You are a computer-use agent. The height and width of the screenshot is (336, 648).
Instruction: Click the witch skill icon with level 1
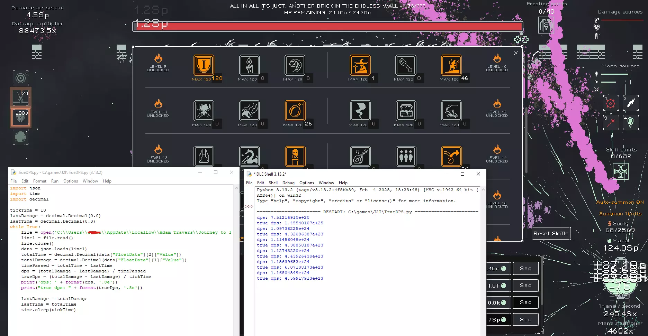point(360,65)
